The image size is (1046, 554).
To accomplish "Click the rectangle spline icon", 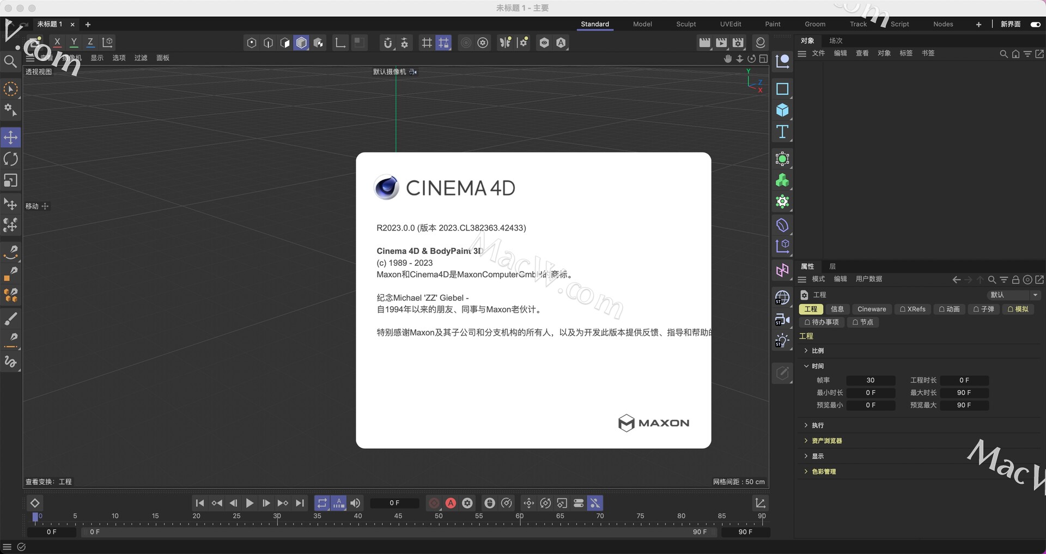I will (x=782, y=89).
